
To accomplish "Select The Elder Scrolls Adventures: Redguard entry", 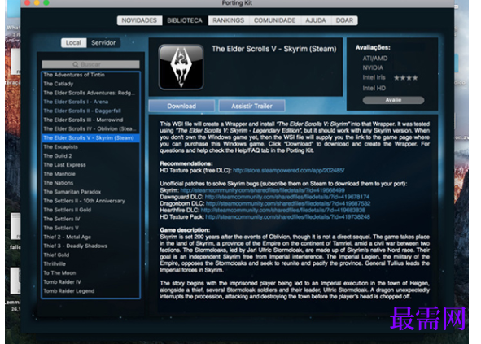I will point(91,93).
